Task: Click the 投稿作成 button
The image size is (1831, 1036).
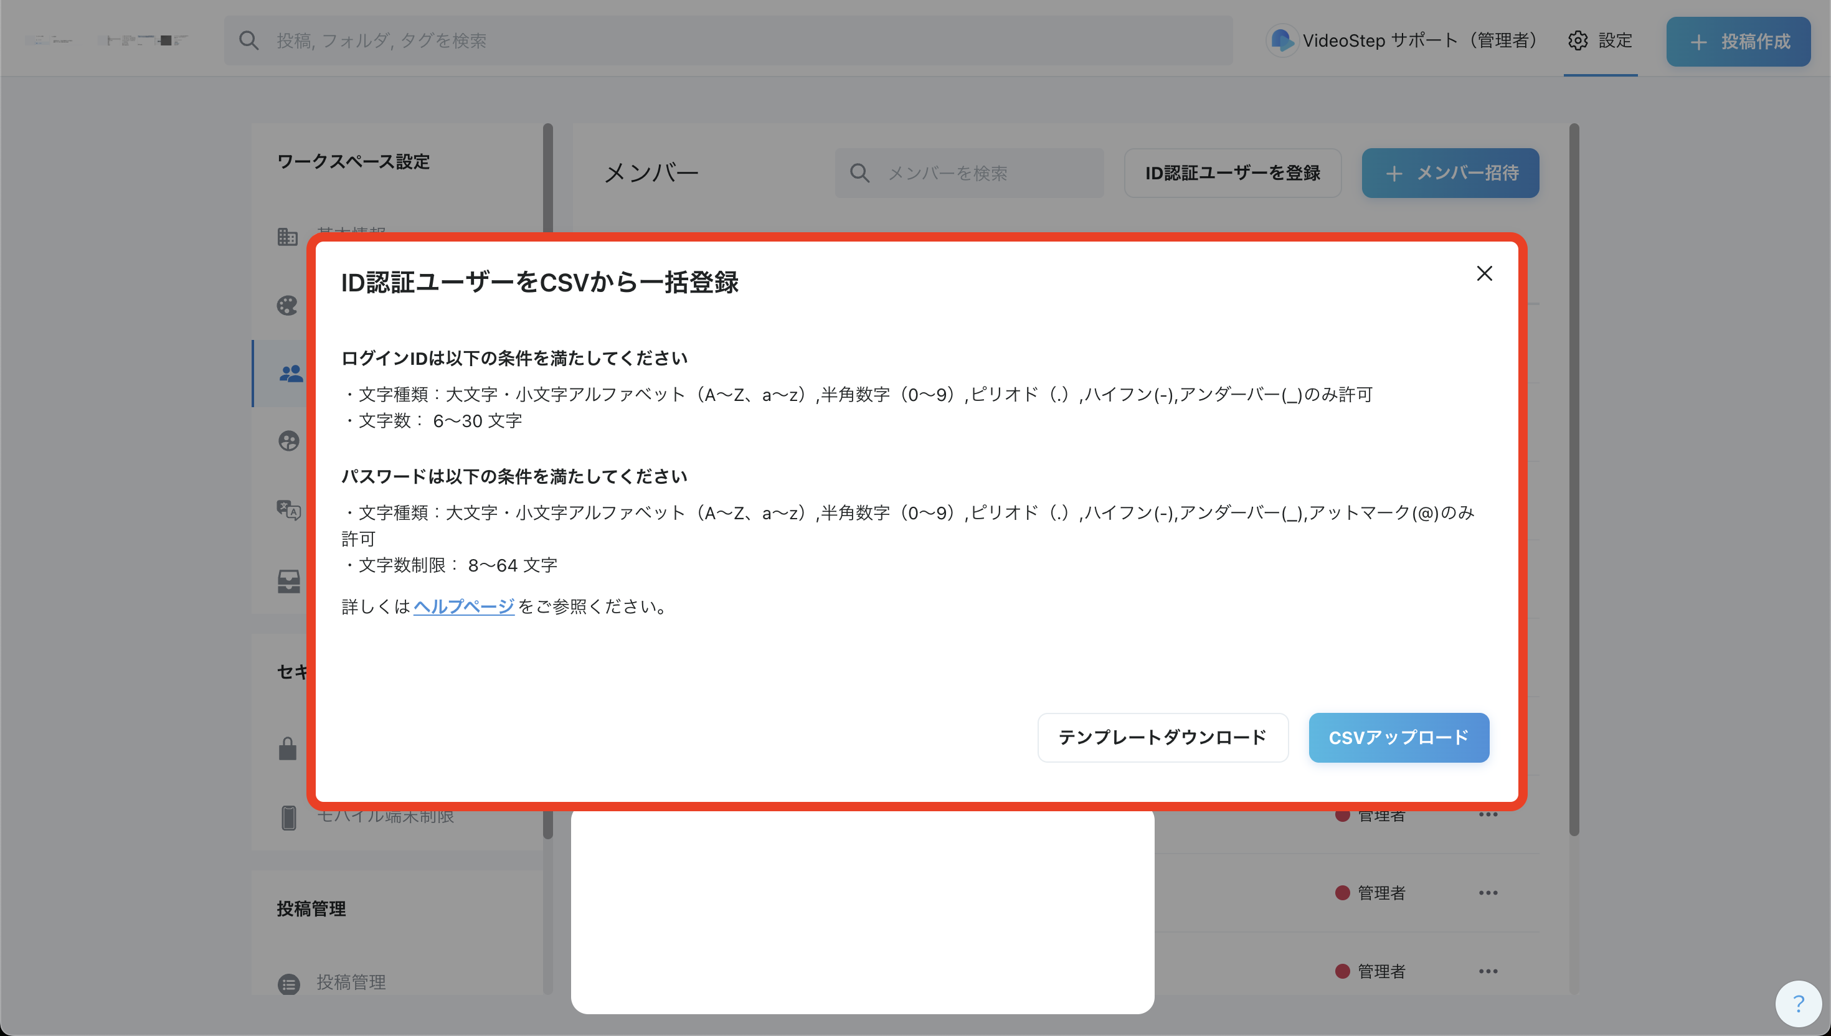Action: [1738, 41]
